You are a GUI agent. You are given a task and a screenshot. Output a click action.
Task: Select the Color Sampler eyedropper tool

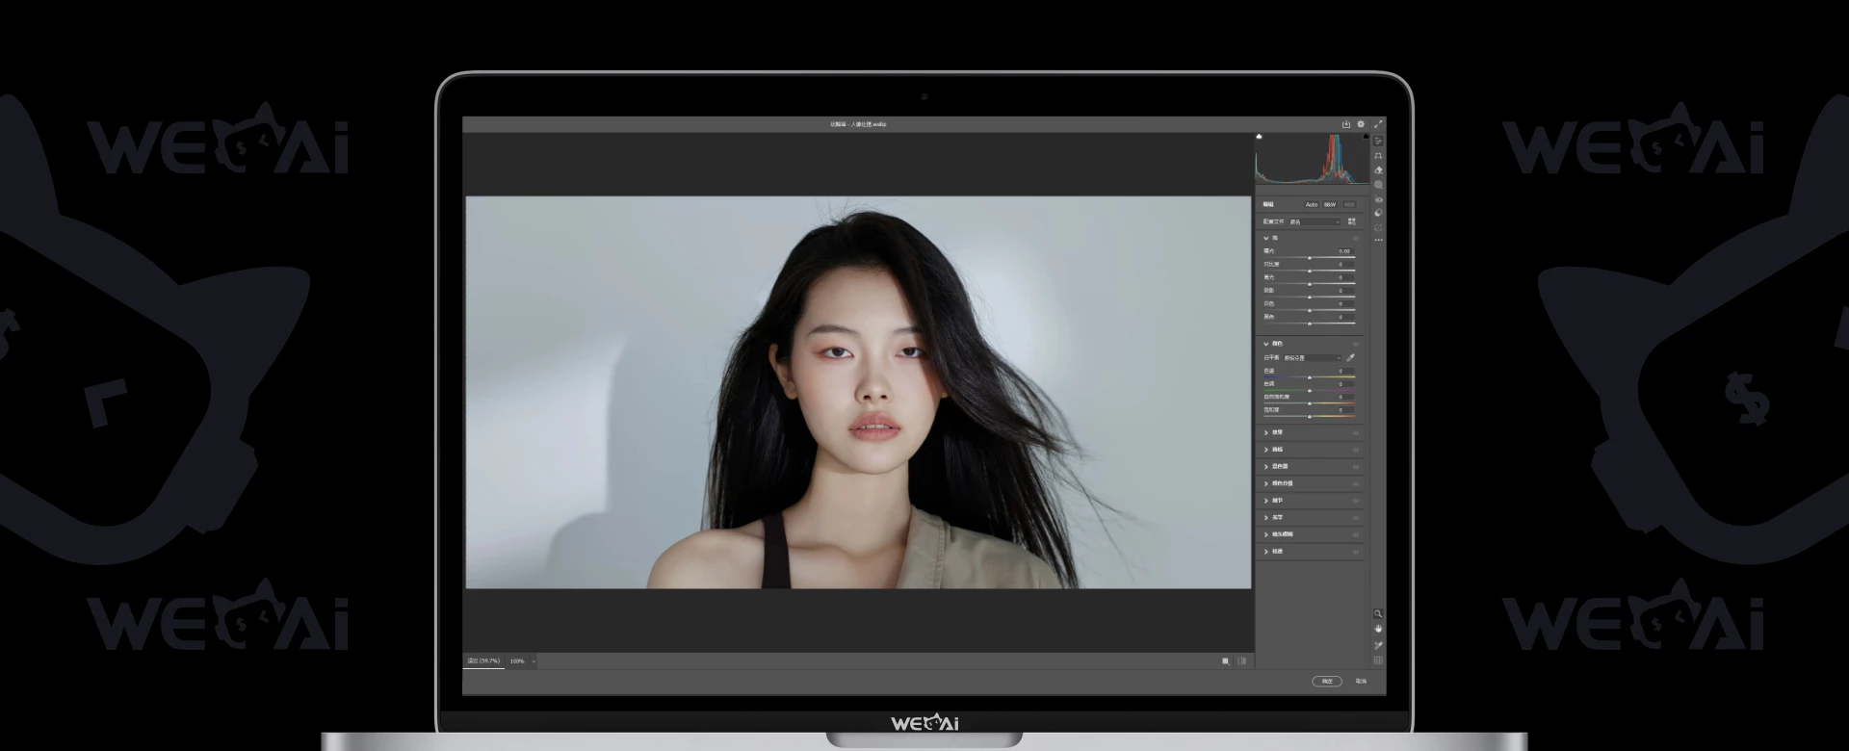point(1378,645)
